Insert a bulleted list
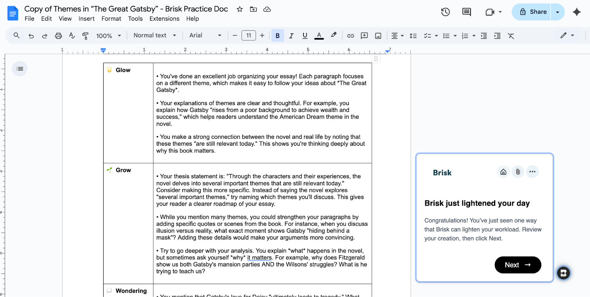Screen dimensions: 590x297 tap(446, 36)
